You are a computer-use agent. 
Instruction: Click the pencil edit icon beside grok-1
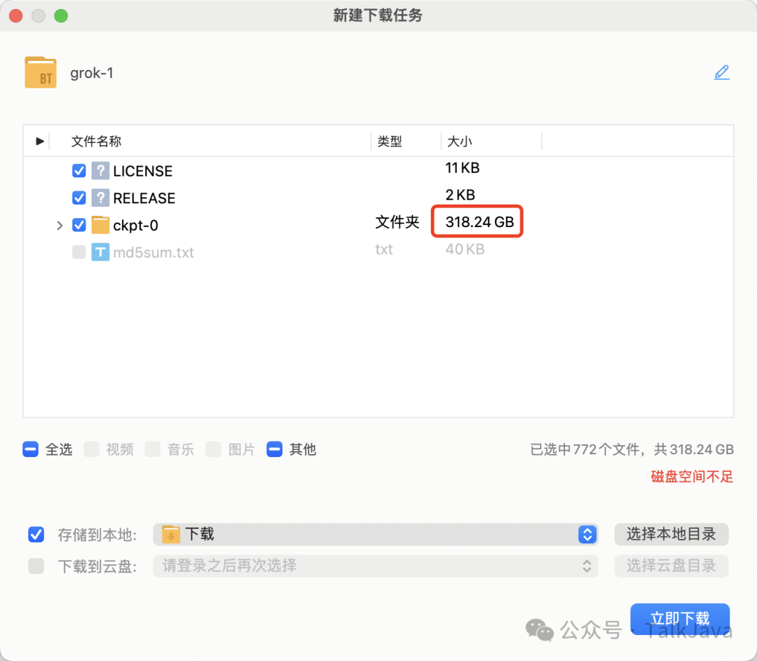(721, 72)
